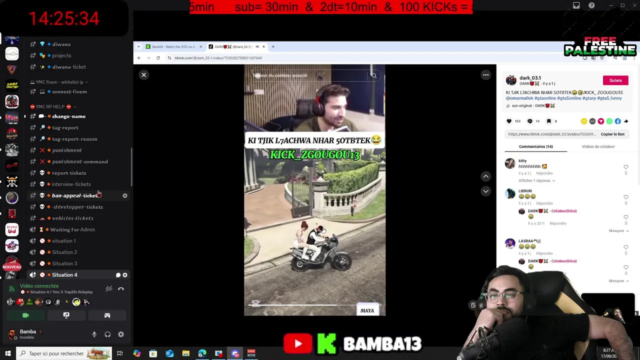Image resolution: width=640 pixels, height=360 pixels.
Task: Like kitty's comment
Action: 625,167
